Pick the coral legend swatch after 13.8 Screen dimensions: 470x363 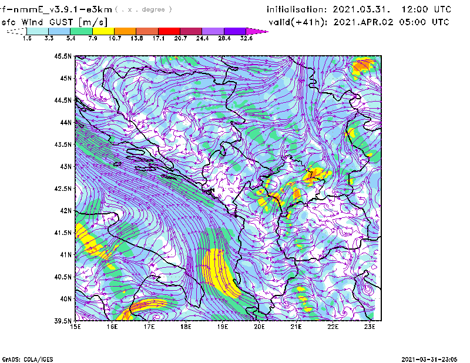click(x=147, y=31)
